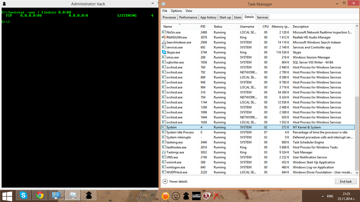Screen dimensions: 360x202
Task: Select the taskeng.exe row
Action: point(258,142)
